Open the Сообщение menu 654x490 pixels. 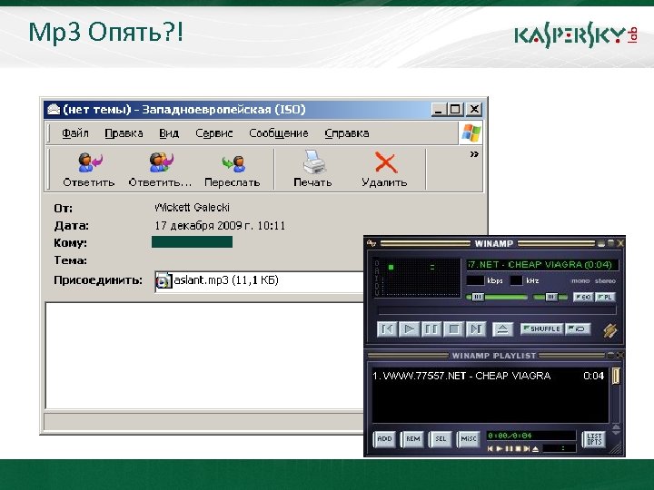[279, 133]
